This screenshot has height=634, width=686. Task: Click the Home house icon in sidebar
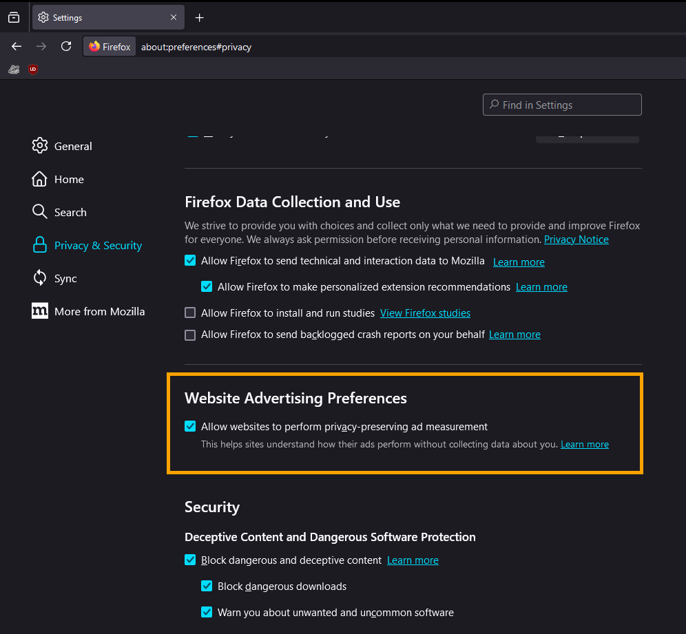[40, 179]
